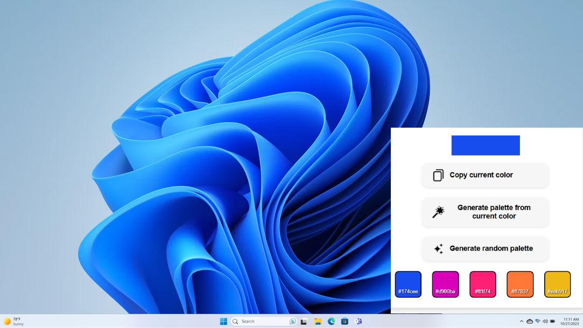Screen dimensions: 583x328
Task: Open the Windows Start menu
Action: (223, 322)
